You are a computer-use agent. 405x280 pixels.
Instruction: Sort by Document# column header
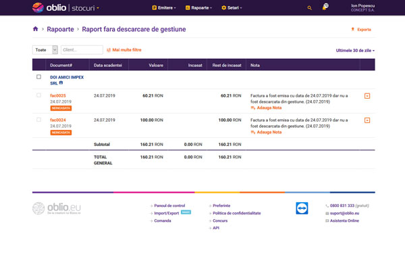(x=61, y=65)
